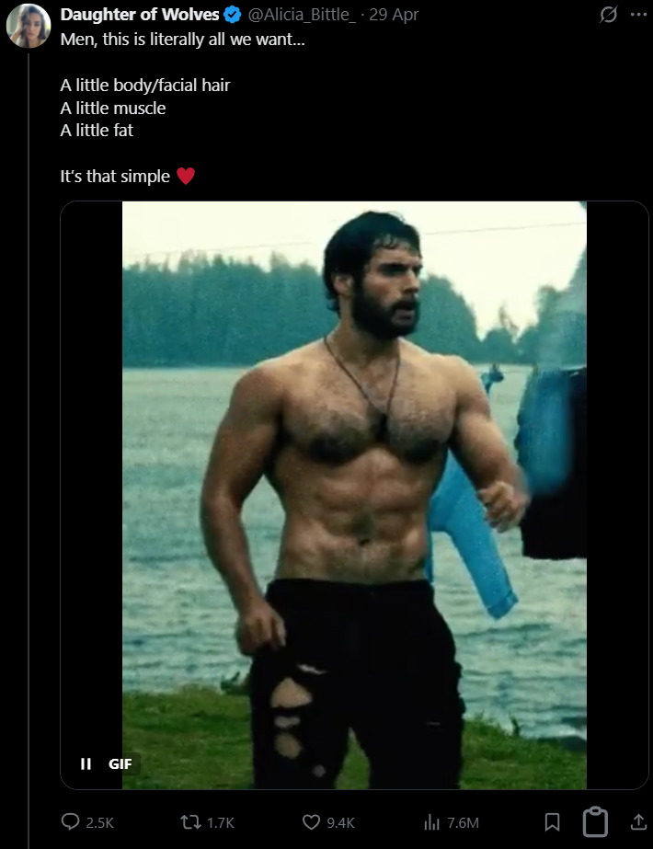Open Daughter of Wolves profile name
This screenshot has height=849, width=653.
pyautogui.click(x=140, y=15)
